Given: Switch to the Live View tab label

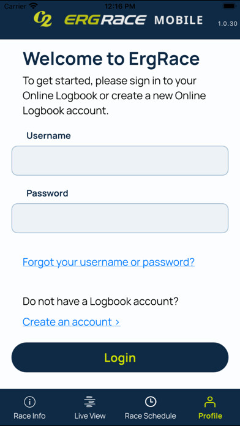Looking at the screenshot, I should click(90, 416).
